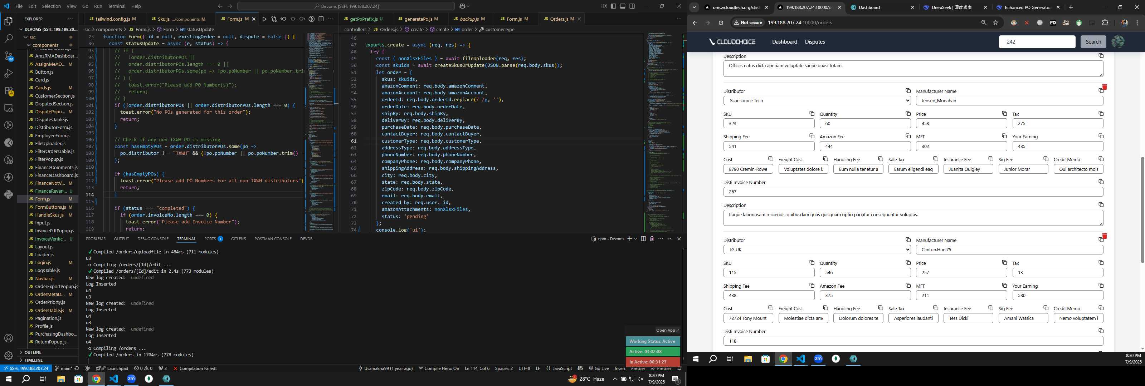Kill the terminal with the trash icon

tap(652, 239)
